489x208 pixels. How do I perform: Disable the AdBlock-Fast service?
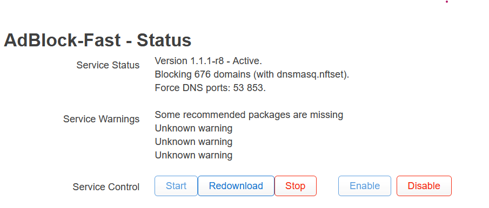pos(424,186)
